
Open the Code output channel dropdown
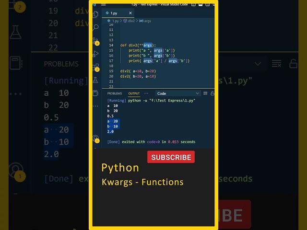click(178, 93)
